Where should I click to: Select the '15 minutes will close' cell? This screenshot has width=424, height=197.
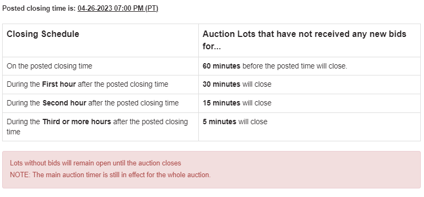click(x=309, y=103)
